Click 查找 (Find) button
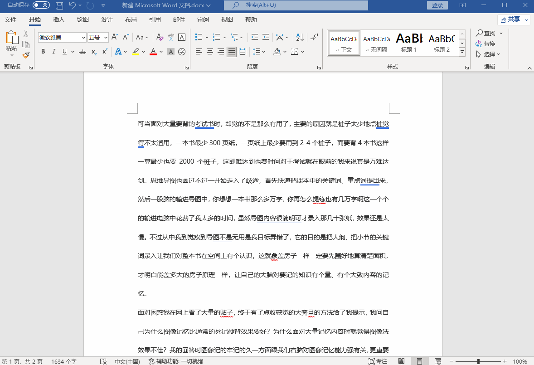This screenshot has width=534, height=365. [x=486, y=33]
